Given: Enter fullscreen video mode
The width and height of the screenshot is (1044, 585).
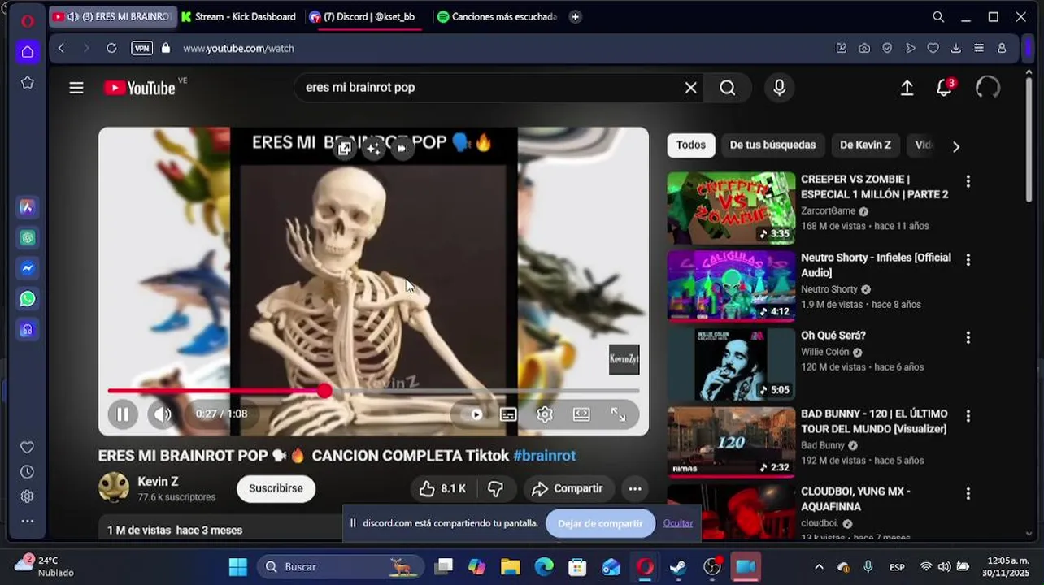Looking at the screenshot, I should click(619, 414).
